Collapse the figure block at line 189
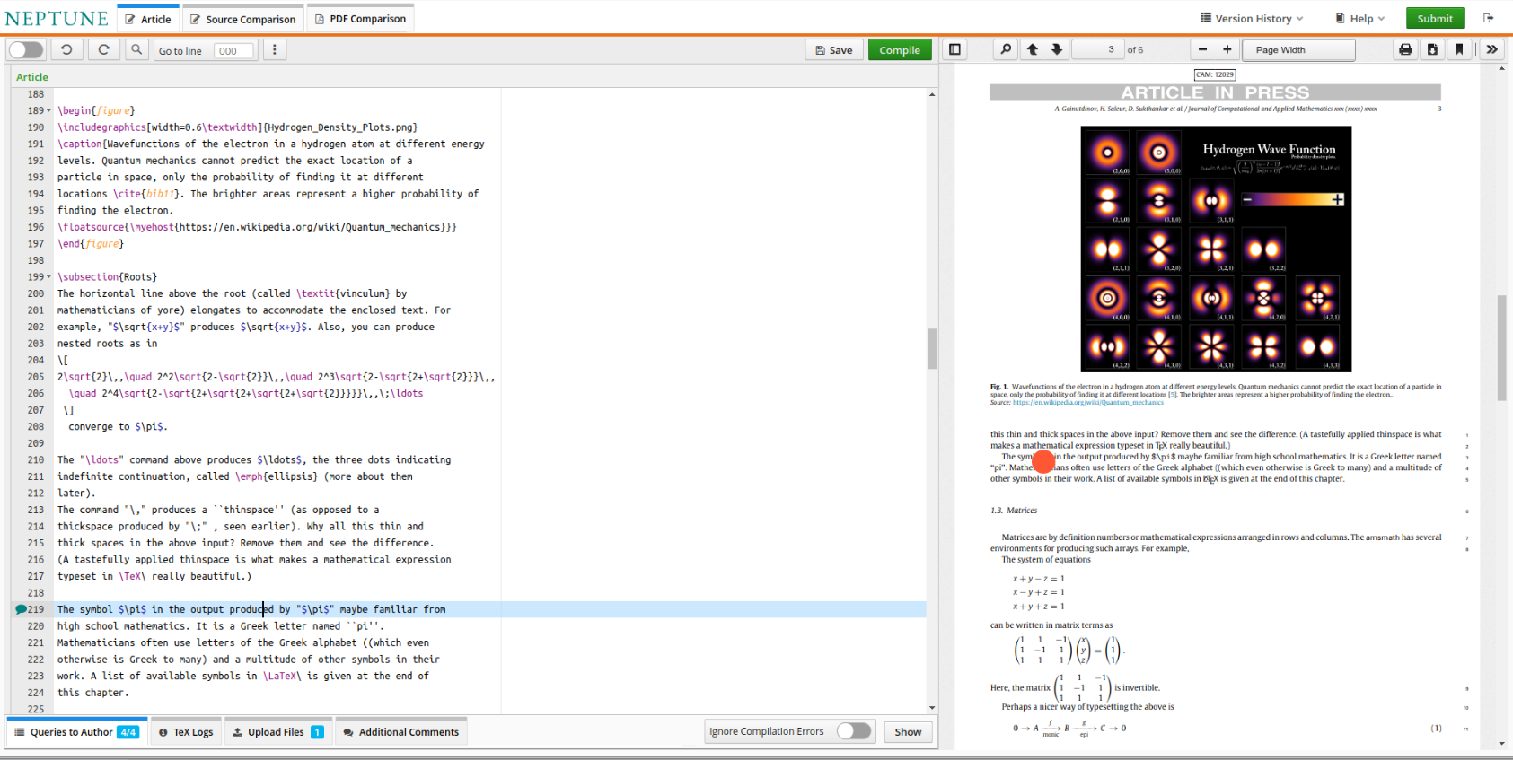 point(48,111)
